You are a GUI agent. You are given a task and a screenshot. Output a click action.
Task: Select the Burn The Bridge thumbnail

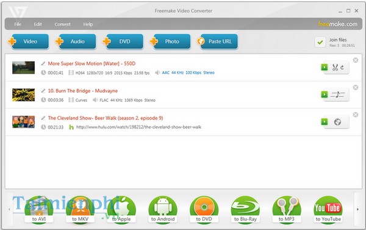[x=23, y=95]
